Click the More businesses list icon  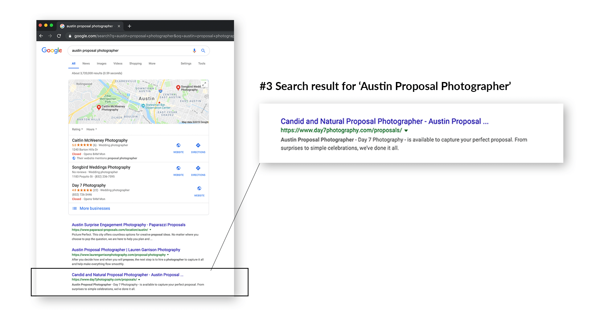point(75,208)
